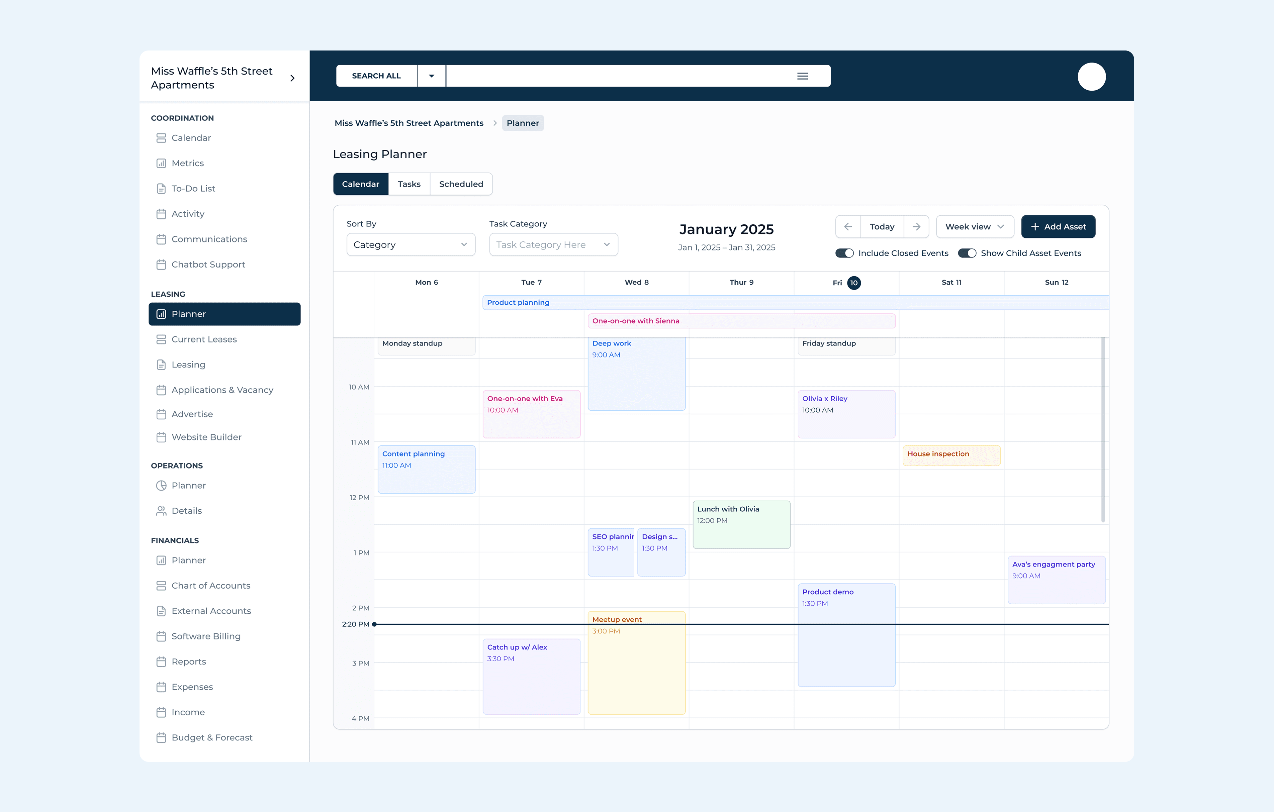Viewport: 1274px width, 812px height.
Task: Toggle Include Closed Events switch
Action: point(844,253)
